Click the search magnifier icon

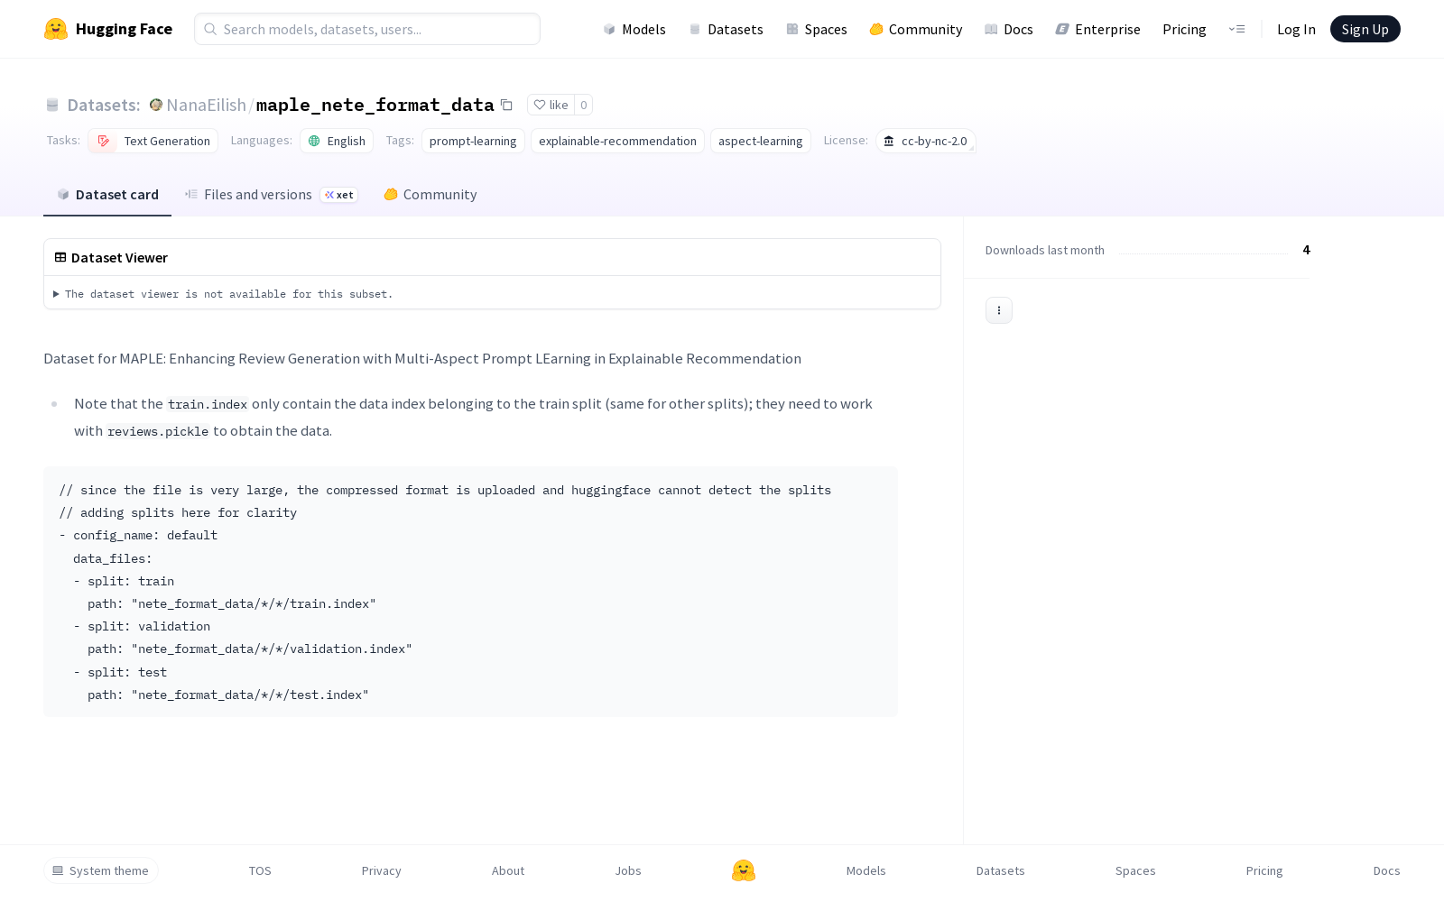[x=210, y=29]
